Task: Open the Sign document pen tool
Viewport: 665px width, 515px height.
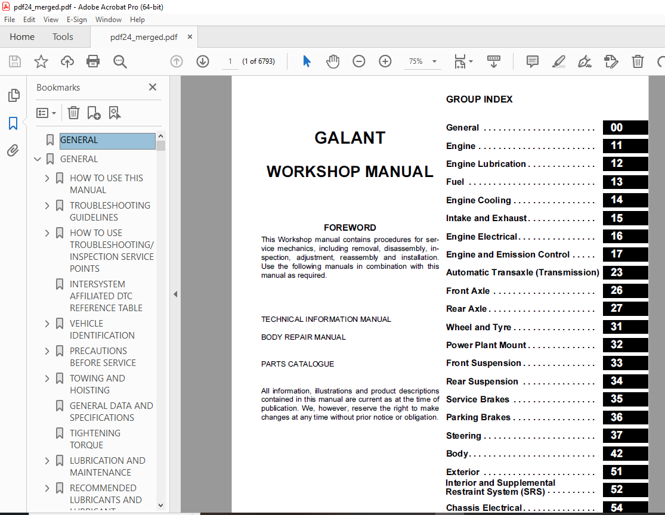Action: coord(584,61)
